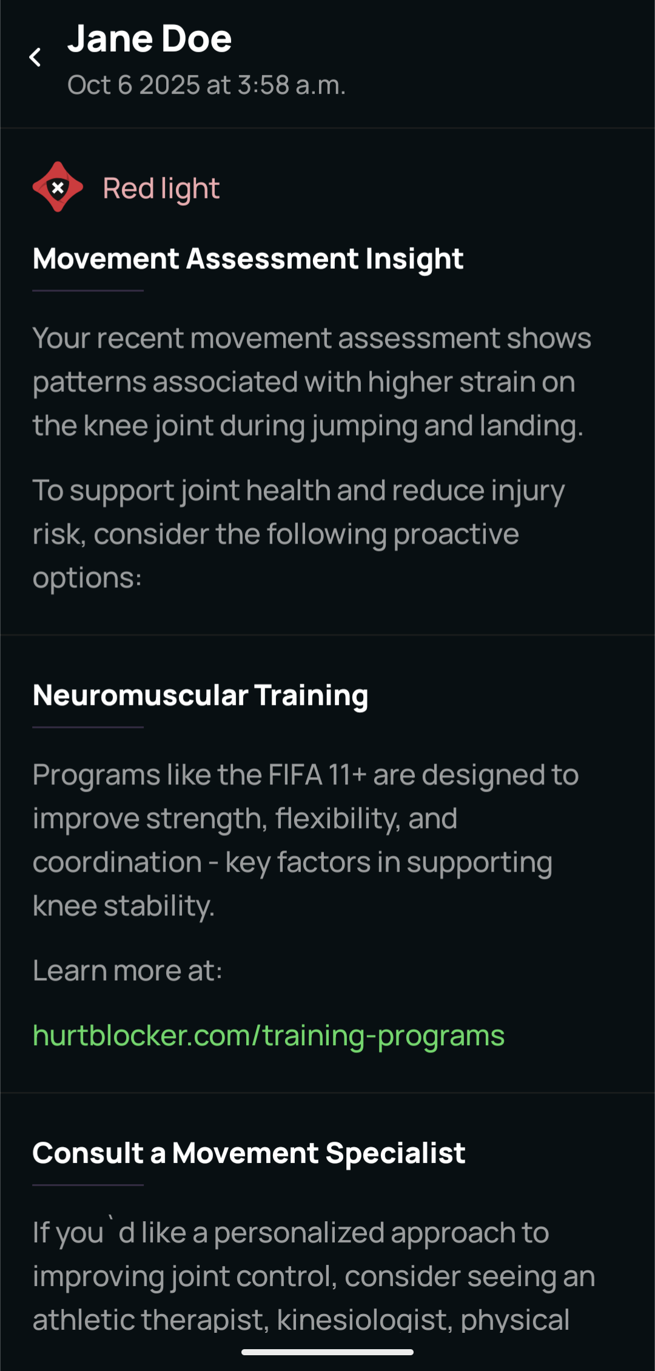
Task: Click the "Movement Assessment Insight" heading
Action: [x=248, y=259]
